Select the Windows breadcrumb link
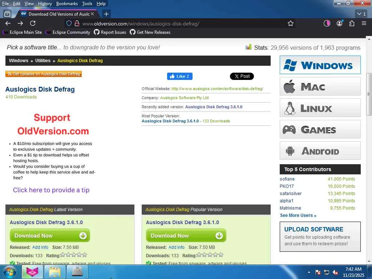Image resolution: width=372 pixels, height=279 pixels. [19, 61]
